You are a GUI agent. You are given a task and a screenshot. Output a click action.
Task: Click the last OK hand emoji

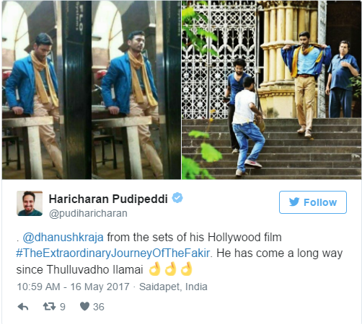(187, 269)
